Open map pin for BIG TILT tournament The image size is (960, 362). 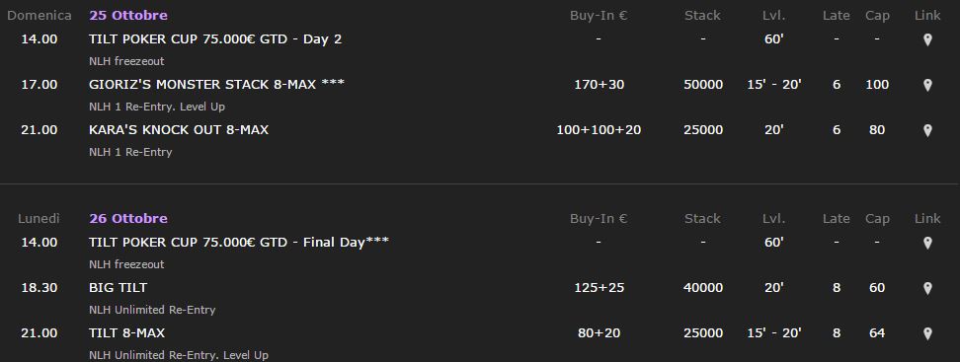927,288
